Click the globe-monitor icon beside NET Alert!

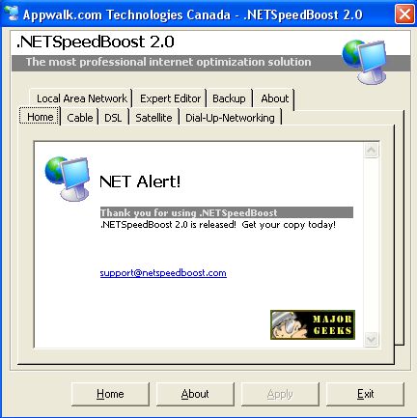(68, 178)
